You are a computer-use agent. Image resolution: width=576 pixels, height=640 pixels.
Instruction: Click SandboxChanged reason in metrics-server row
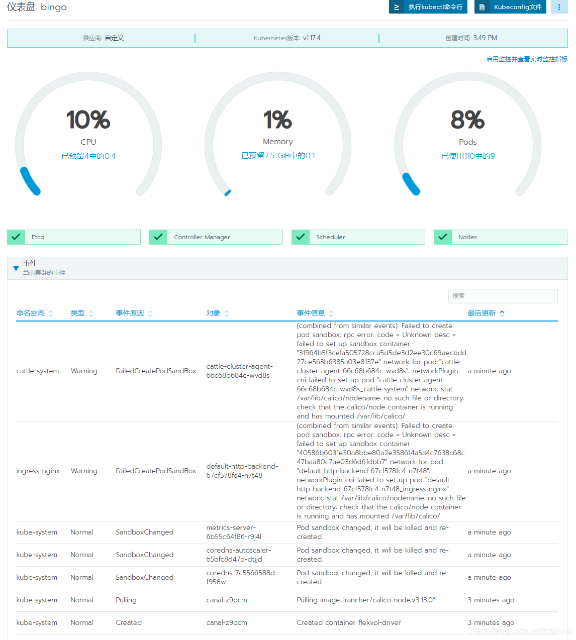(x=145, y=532)
